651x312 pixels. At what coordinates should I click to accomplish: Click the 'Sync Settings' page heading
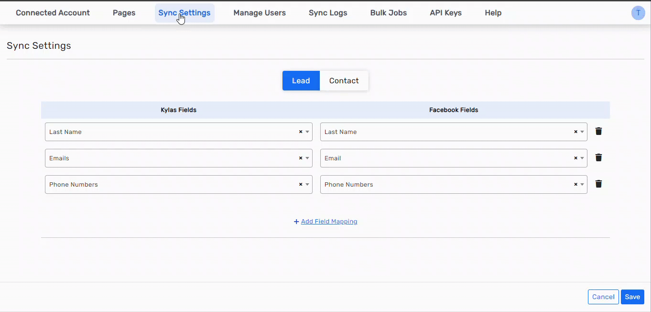(x=39, y=45)
